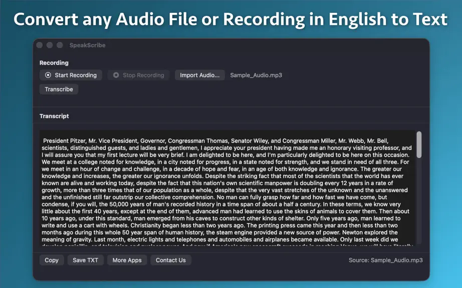Screen dimensions: 462x288
Task: Open the Import Audio file dialog
Action: click(x=200, y=75)
